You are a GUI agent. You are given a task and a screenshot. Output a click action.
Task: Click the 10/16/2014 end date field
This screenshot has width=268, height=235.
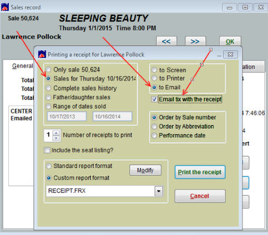click(x=113, y=117)
